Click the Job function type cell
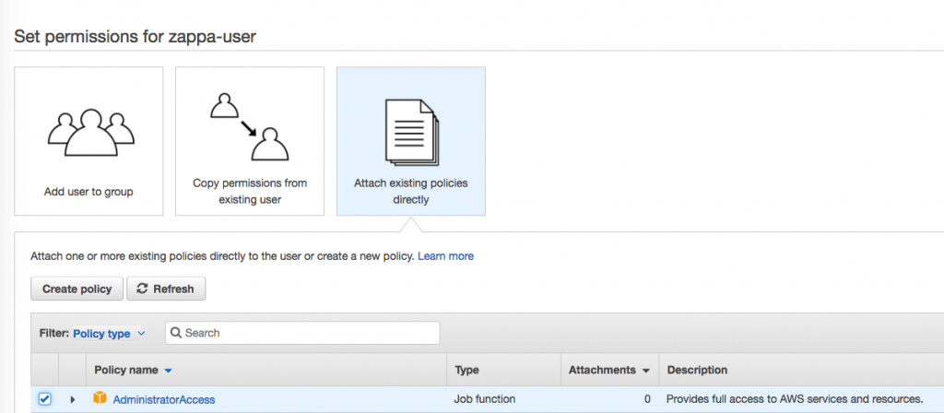The image size is (944, 413). [485, 399]
